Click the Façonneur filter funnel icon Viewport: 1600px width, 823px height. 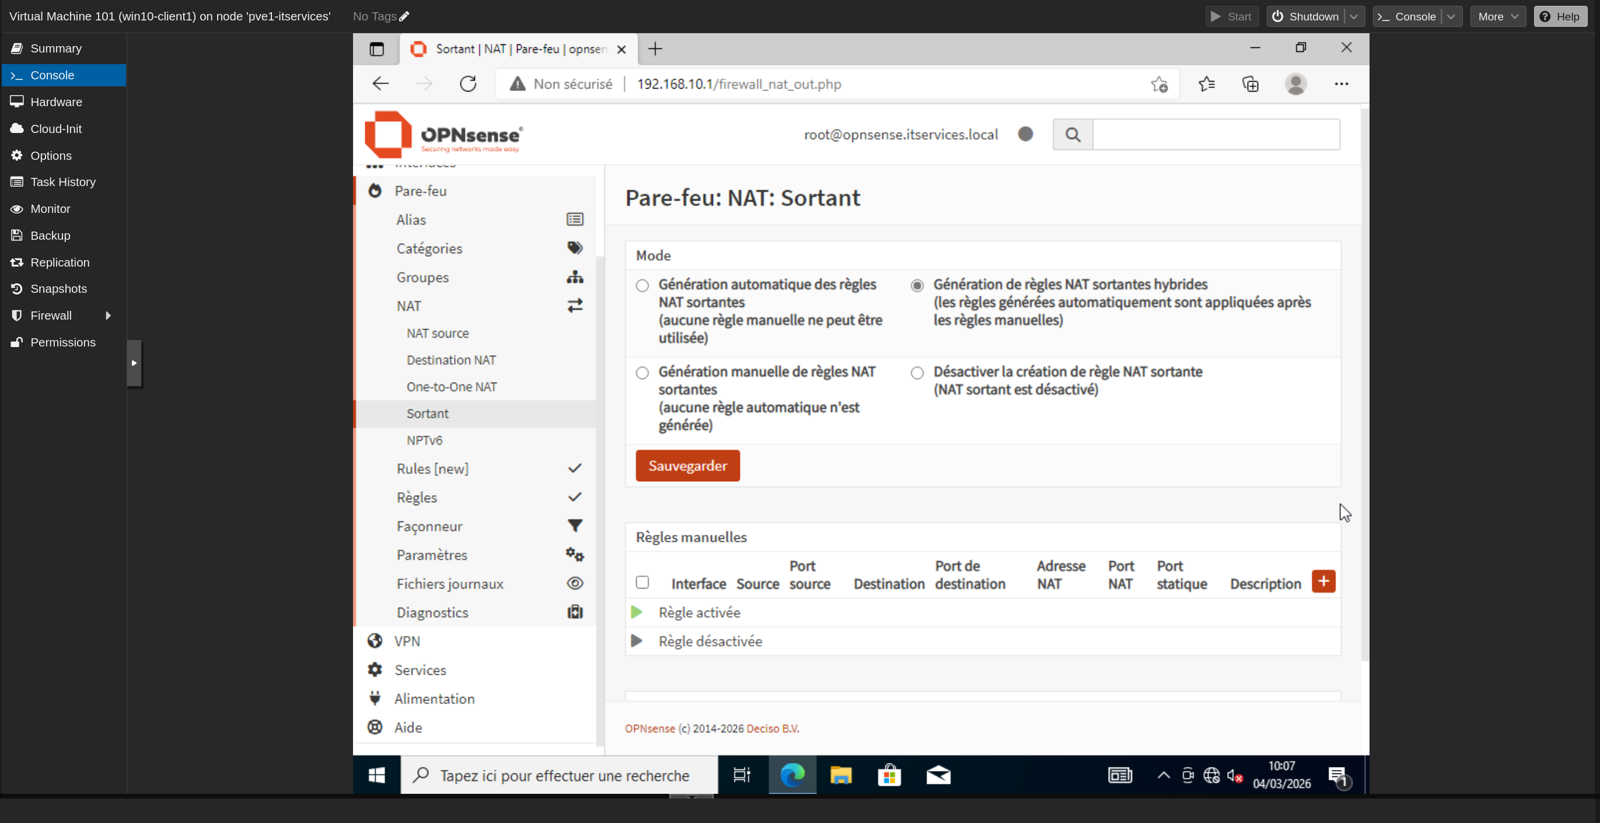[575, 526]
